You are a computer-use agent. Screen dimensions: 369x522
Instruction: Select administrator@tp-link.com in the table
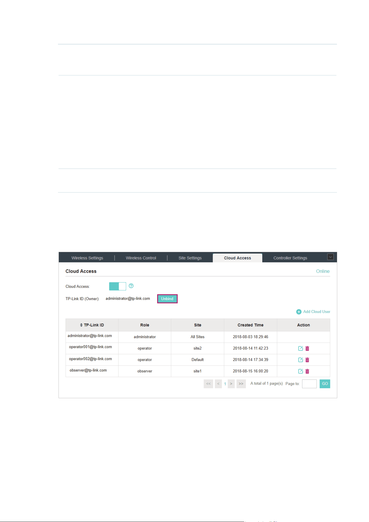90,336
